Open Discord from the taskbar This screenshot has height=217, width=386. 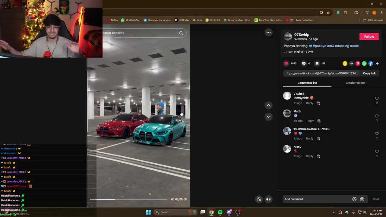click(x=229, y=212)
